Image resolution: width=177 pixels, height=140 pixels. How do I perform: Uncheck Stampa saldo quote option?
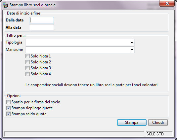click(8, 114)
